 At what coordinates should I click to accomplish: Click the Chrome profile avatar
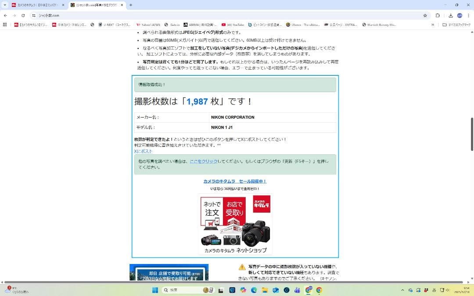tap(459, 15)
